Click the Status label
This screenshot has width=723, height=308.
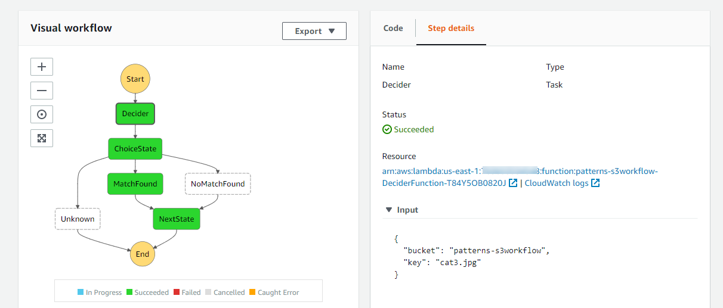(394, 114)
